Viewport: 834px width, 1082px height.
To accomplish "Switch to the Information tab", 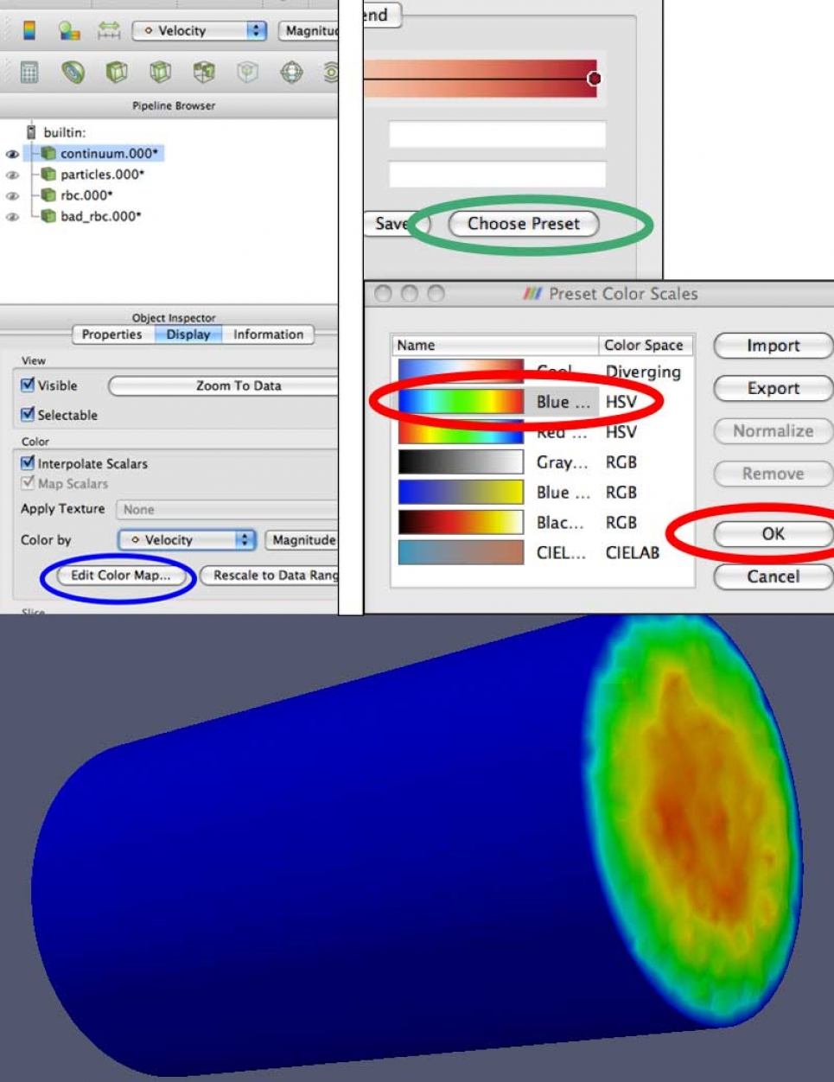I will pos(268,334).
